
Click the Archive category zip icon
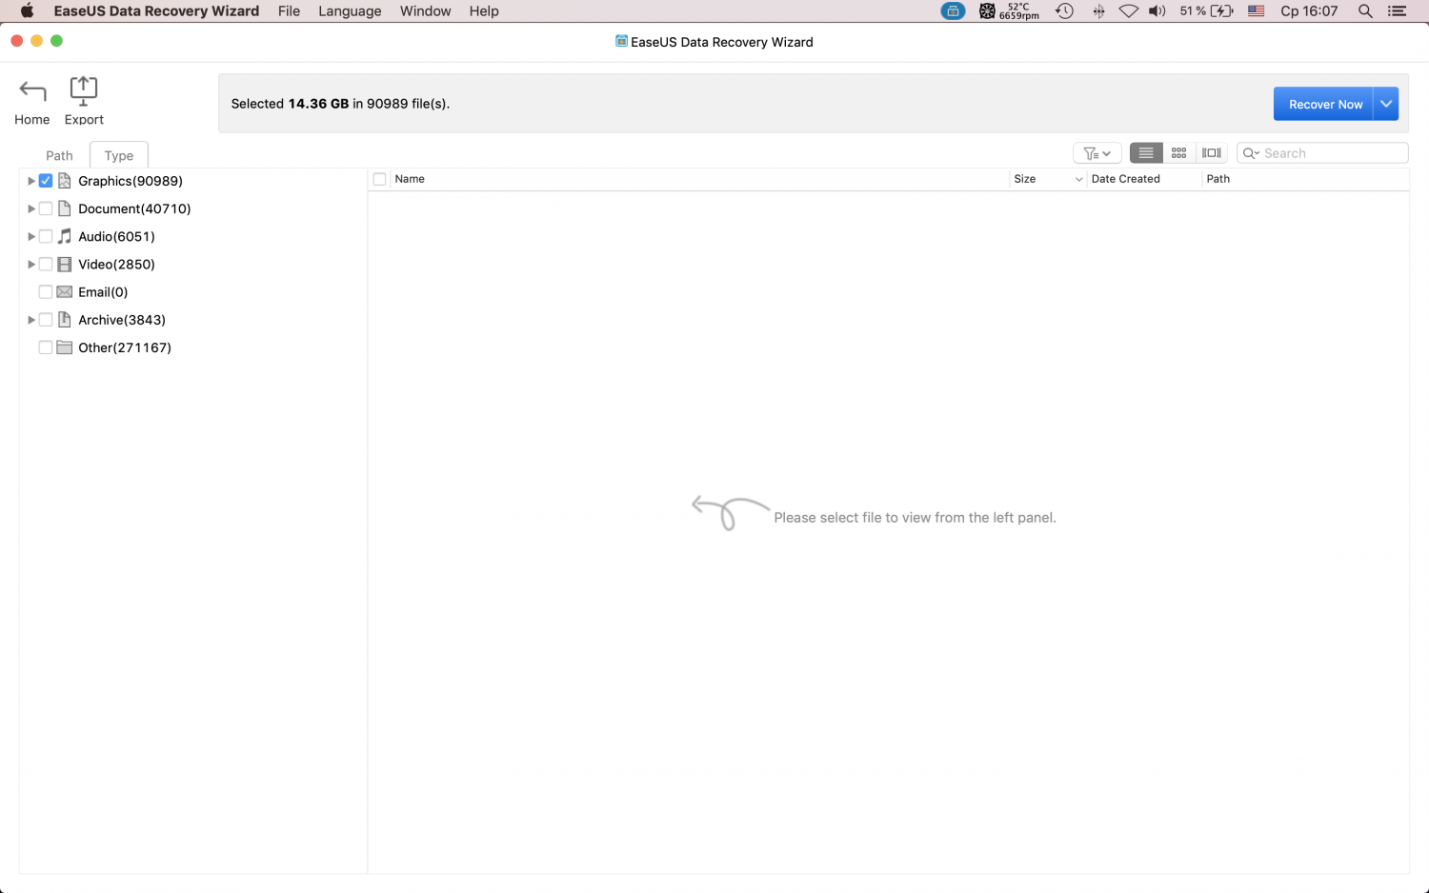(65, 320)
